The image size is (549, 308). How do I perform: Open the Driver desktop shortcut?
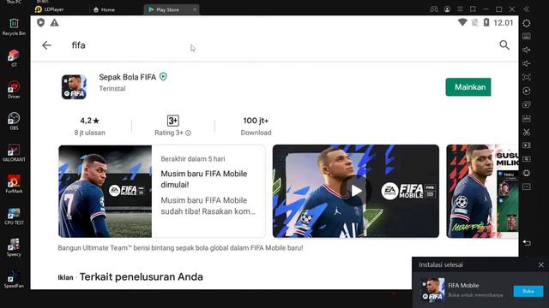pyautogui.click(x=14, y=90)
